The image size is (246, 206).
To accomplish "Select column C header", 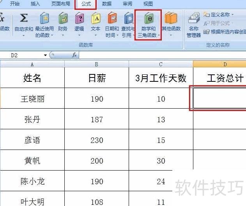I will coord(161,64).
